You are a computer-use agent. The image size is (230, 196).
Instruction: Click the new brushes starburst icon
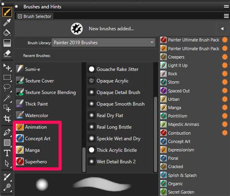coord(77,29)
